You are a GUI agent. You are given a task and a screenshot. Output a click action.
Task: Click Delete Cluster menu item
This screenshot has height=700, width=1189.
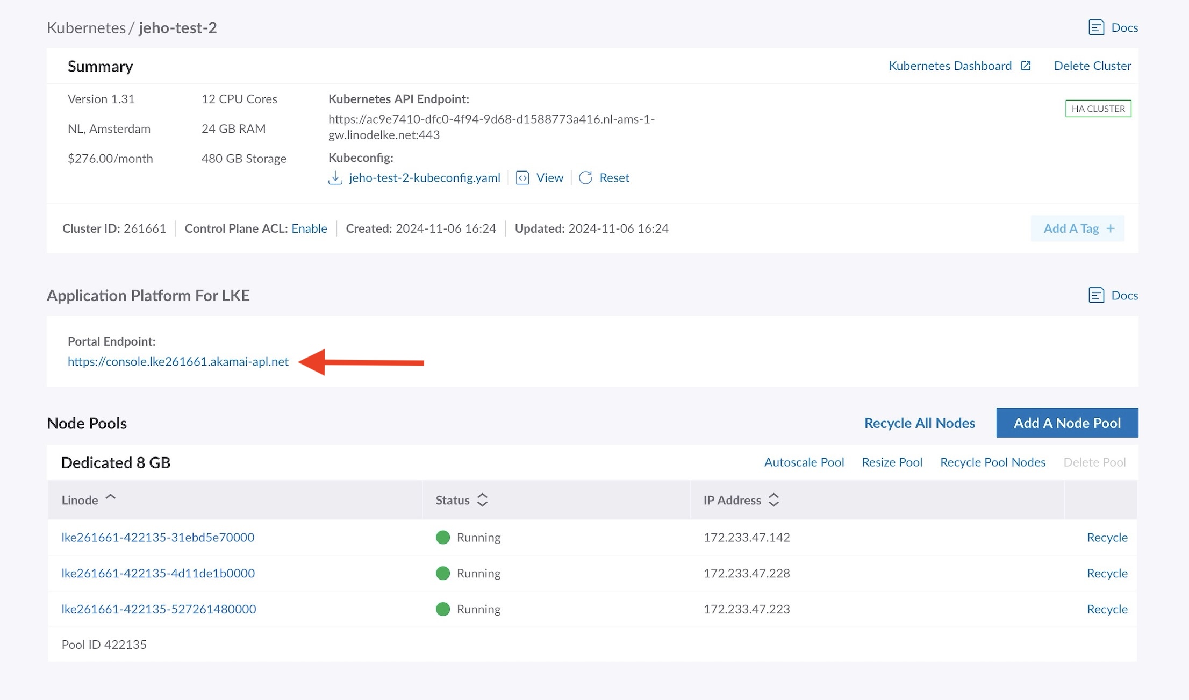pos(1092,65)
